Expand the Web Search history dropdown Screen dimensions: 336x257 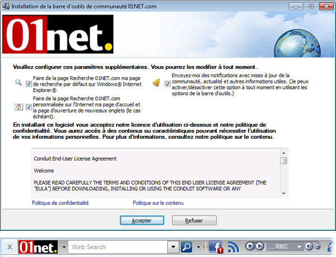pyautogui.click(x=173, y=247)
